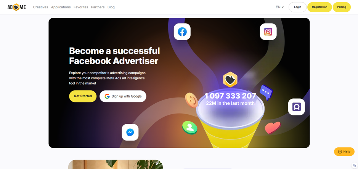
Task: Click the Messenger icon tile
Action: point(130,132)
